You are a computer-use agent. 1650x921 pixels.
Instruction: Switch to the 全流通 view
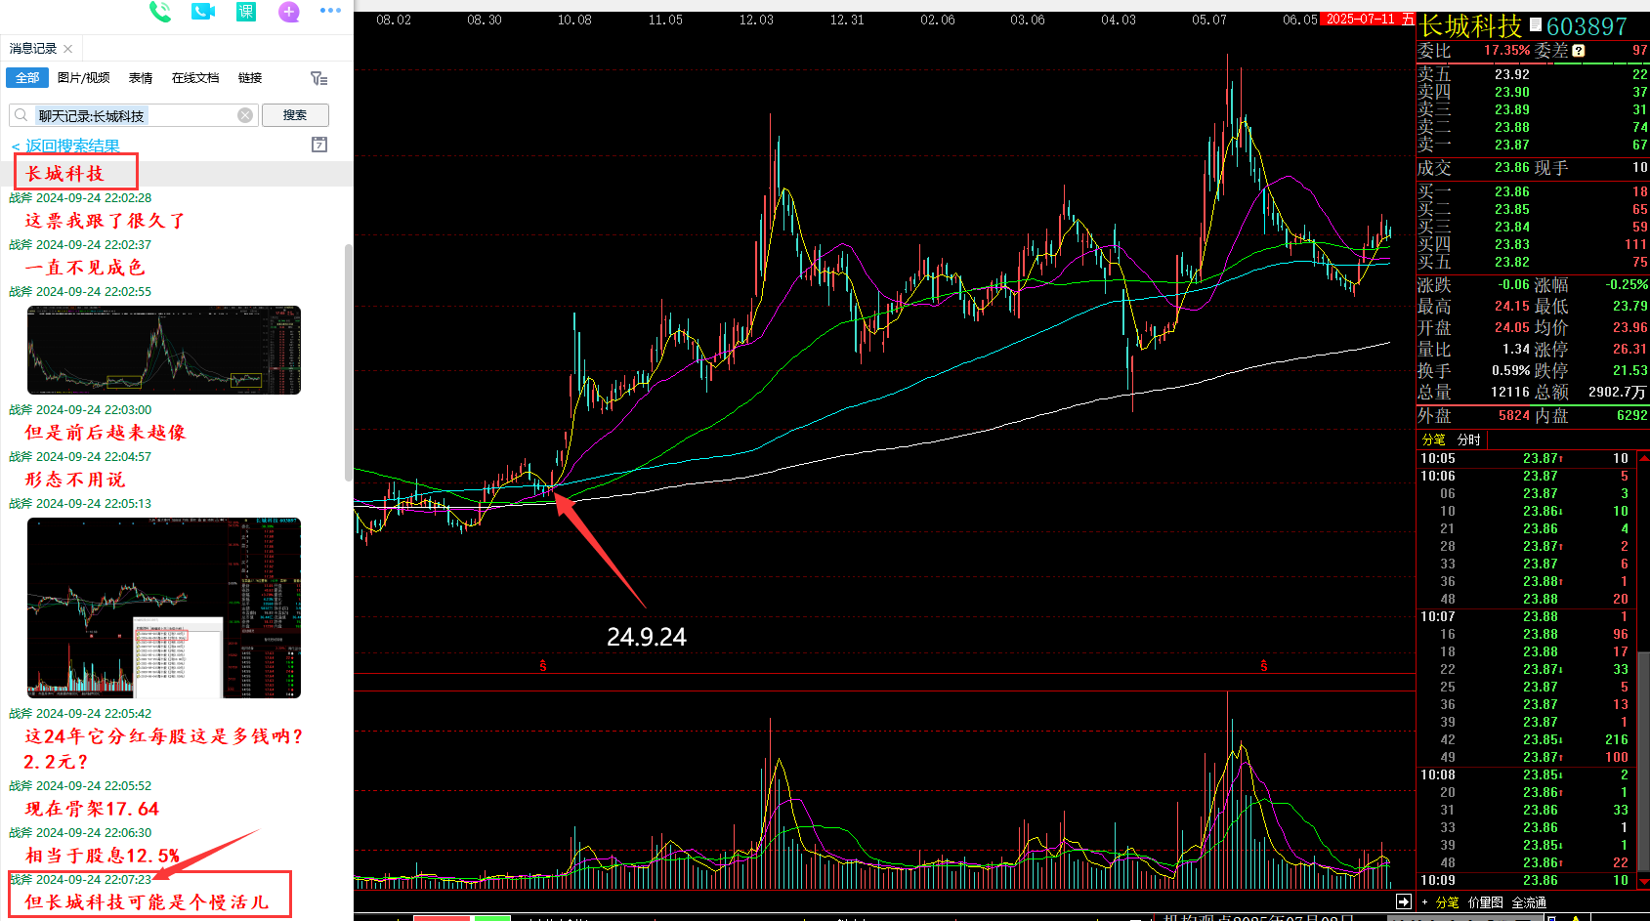pyautogui.click(x=1529, y=902)
